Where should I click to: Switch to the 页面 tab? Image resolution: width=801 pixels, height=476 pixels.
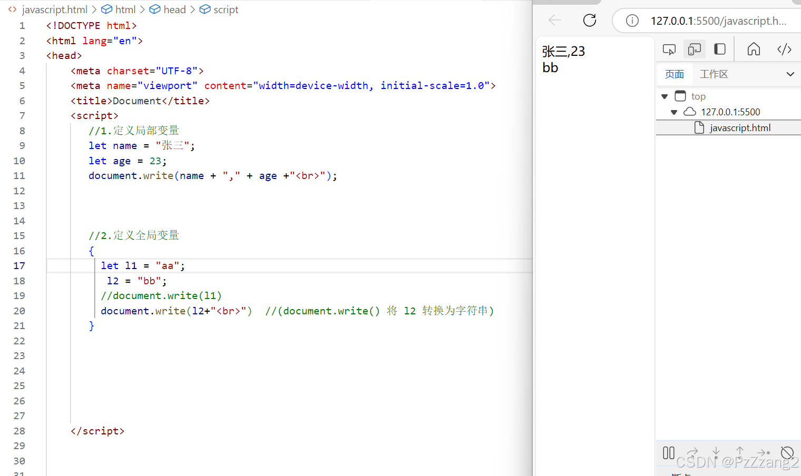click(x=675, y=74)
